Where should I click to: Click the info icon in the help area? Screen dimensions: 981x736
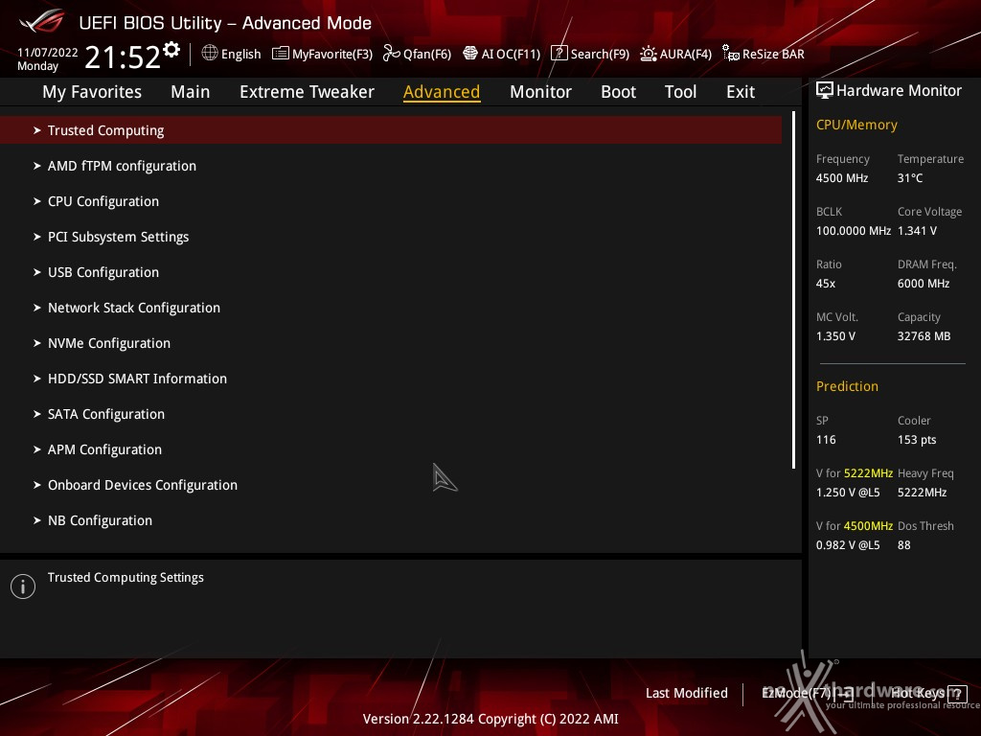click(x=23, y=586)
